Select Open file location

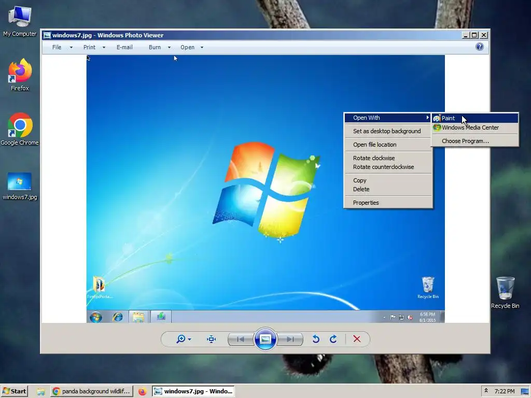coord(388,145)
